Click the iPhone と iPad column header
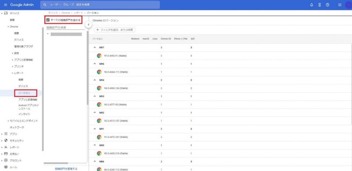This screenshot has width=352, height=171. pyautogui.click(x=180, y=39)
